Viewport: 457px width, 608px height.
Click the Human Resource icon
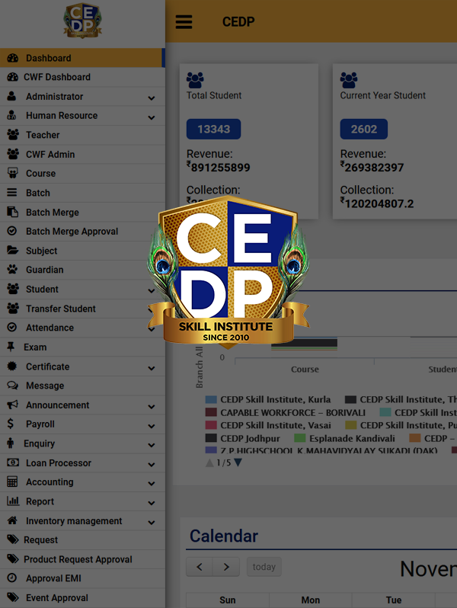pyautogui.click(x=11, y=115)
